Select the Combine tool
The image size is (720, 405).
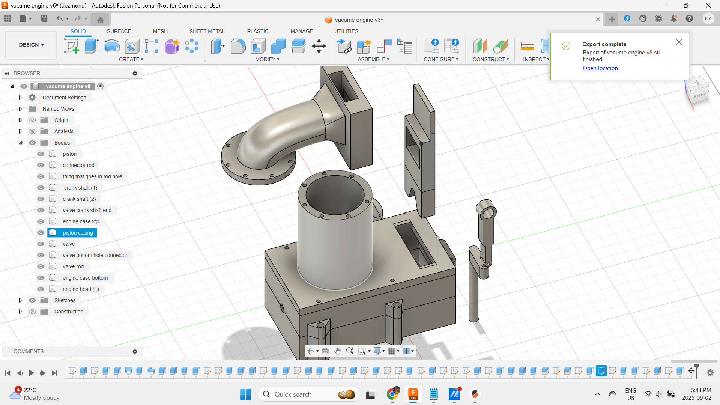278,46
